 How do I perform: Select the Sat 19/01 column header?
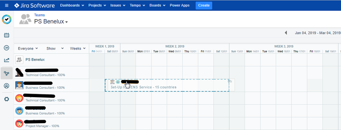tap(330, 52)
